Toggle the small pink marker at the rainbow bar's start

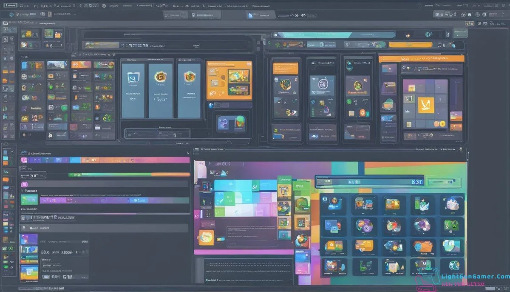(24, 160)
